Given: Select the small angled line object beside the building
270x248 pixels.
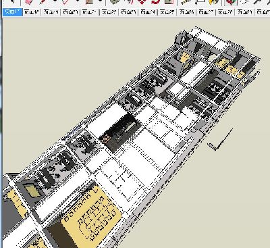Looking at the screenshot, I should coord(221,139).
